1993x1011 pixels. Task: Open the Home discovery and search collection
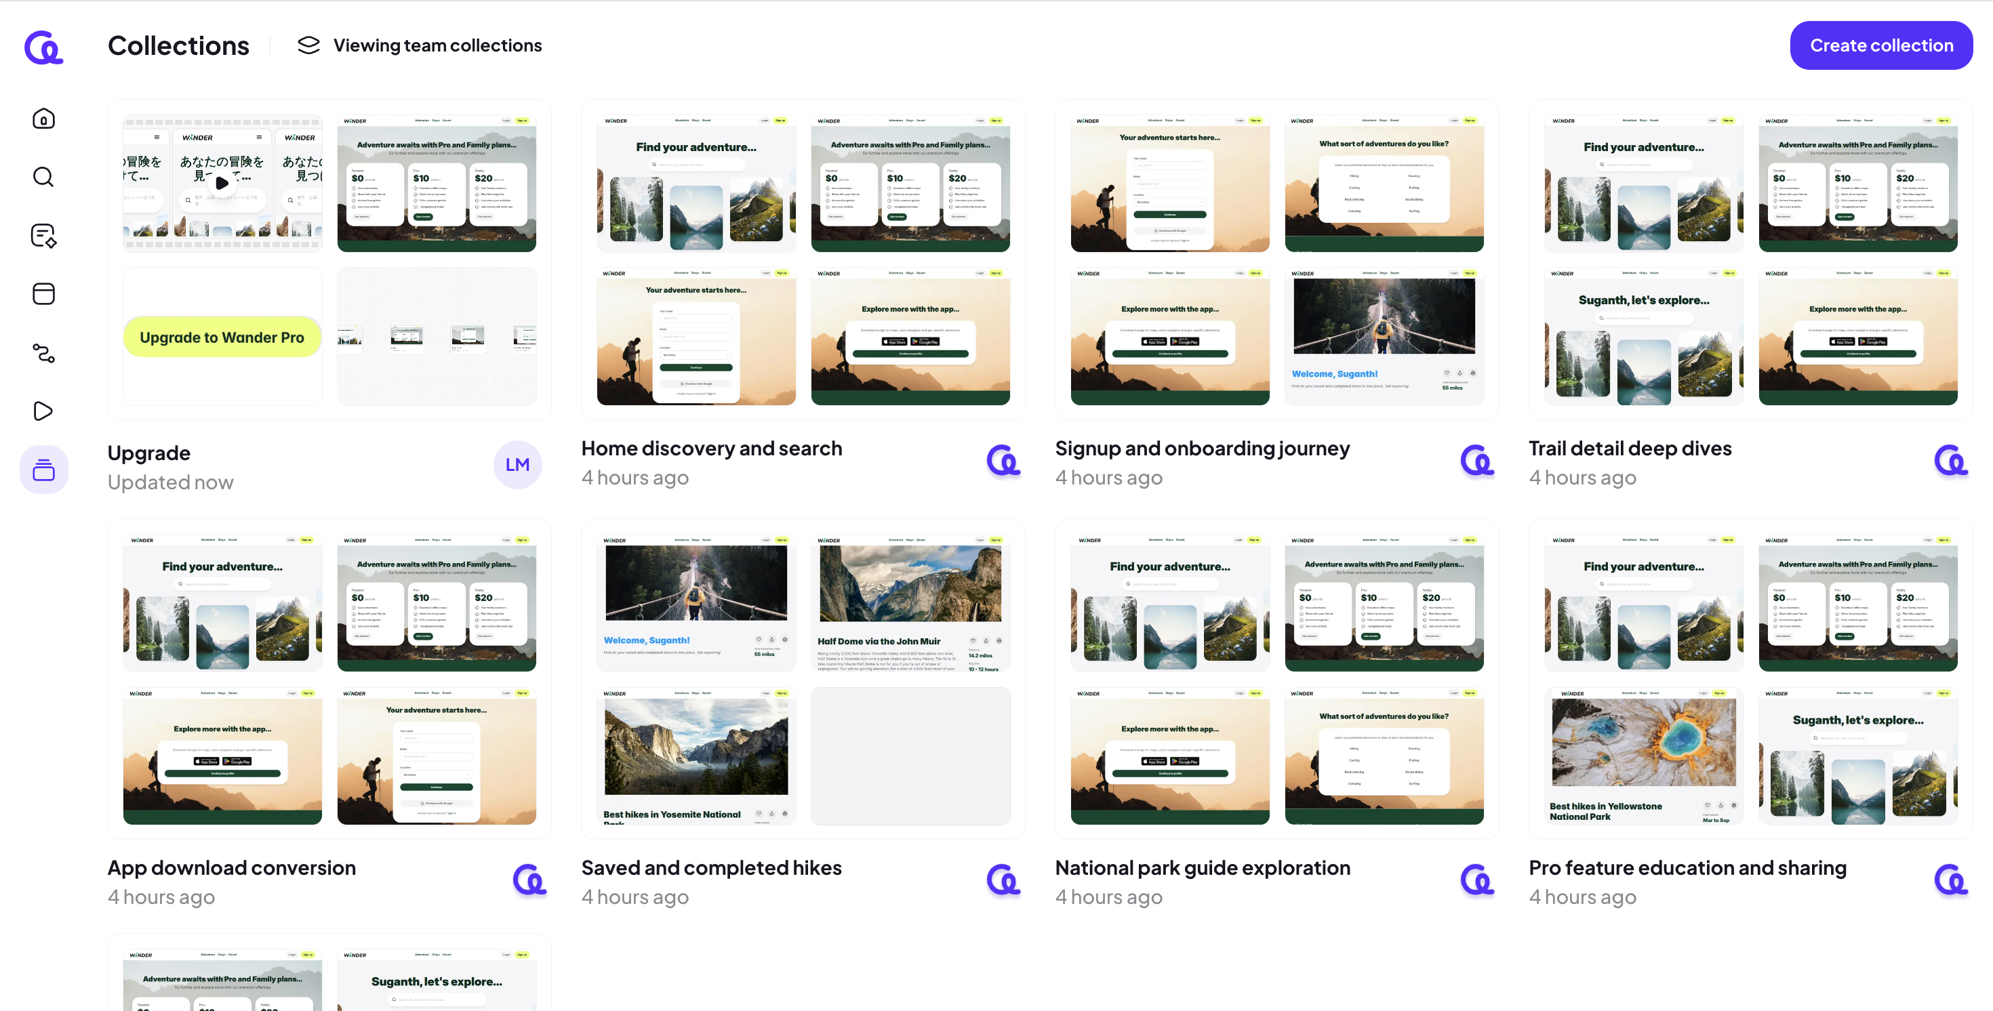click(711, 449)
